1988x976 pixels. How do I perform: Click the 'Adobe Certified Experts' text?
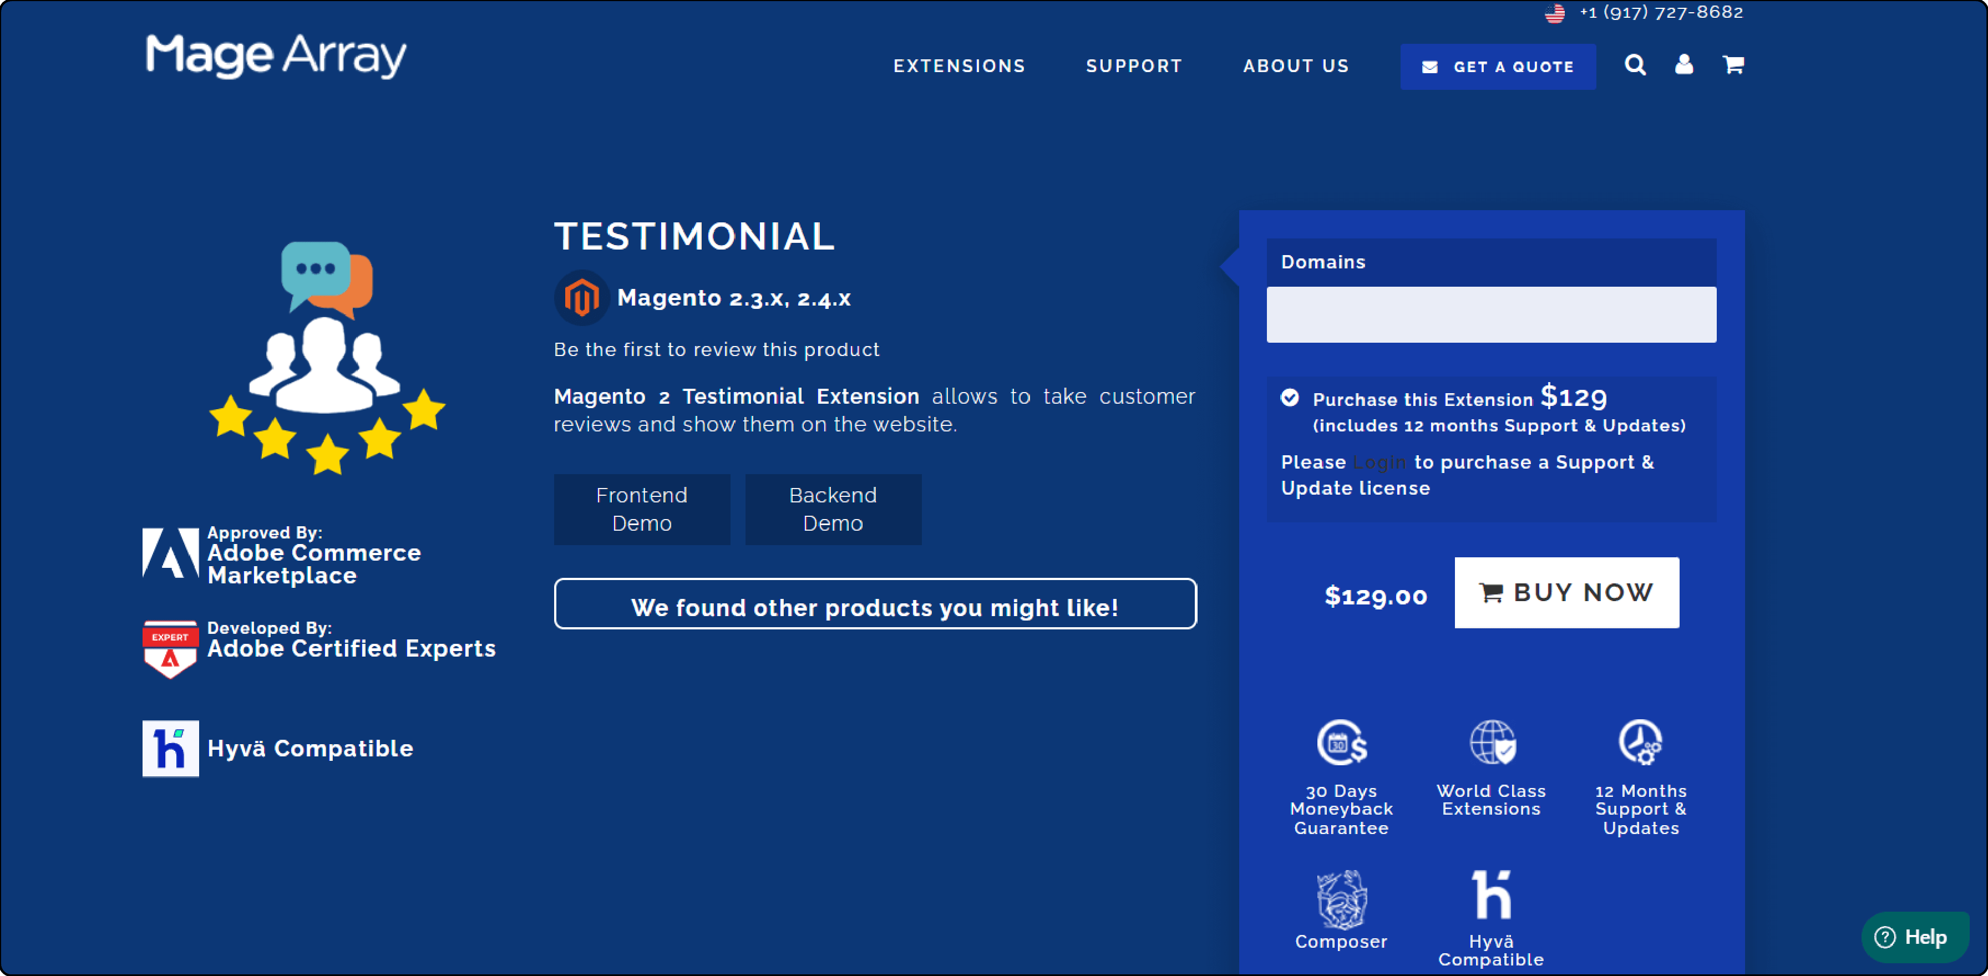coord(351,649)
